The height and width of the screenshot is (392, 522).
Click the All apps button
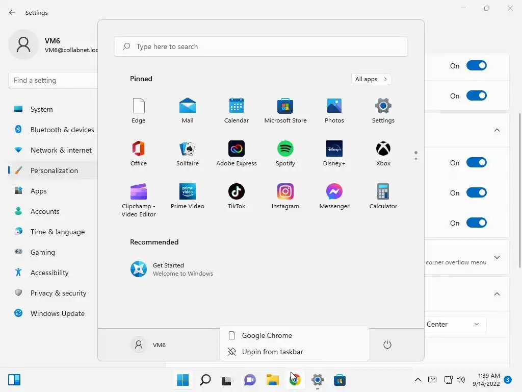pyautogui.click(x=371, y=79)
